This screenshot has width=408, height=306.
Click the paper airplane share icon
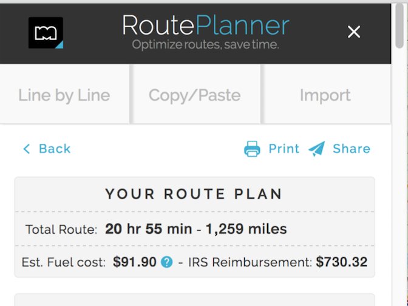tap(317, 149)
